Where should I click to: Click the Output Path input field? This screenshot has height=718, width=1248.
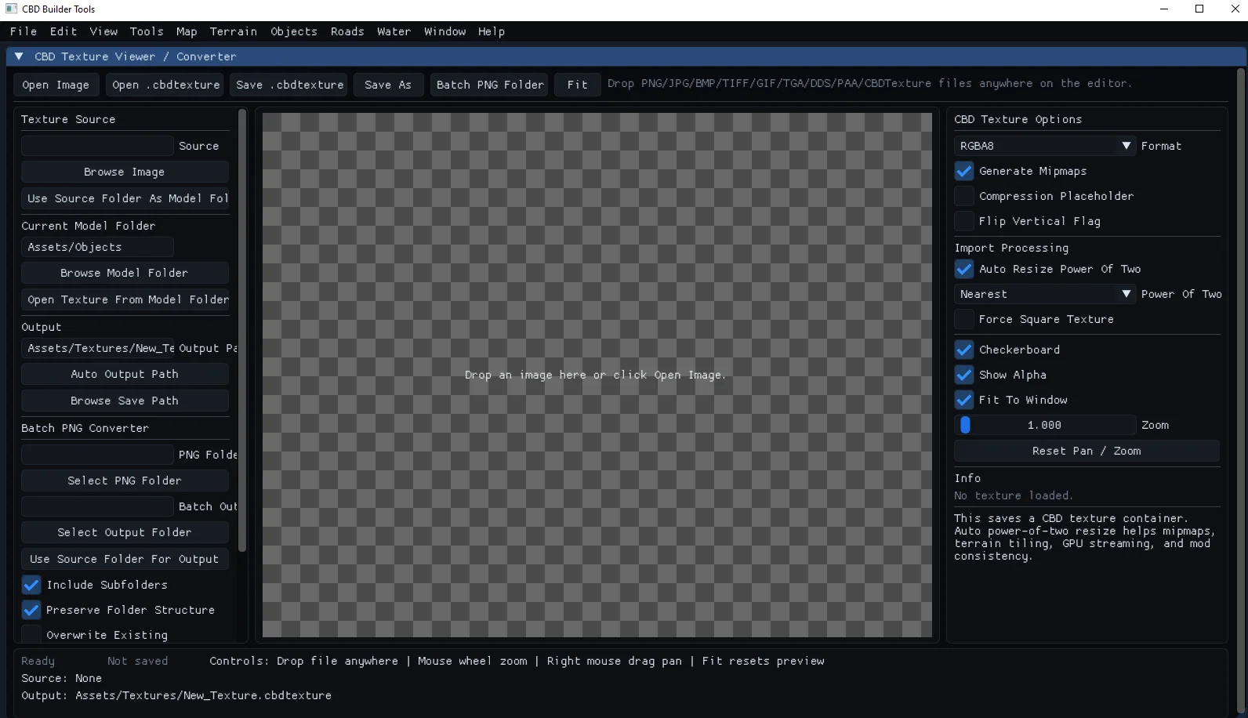(x=97, y=348)
